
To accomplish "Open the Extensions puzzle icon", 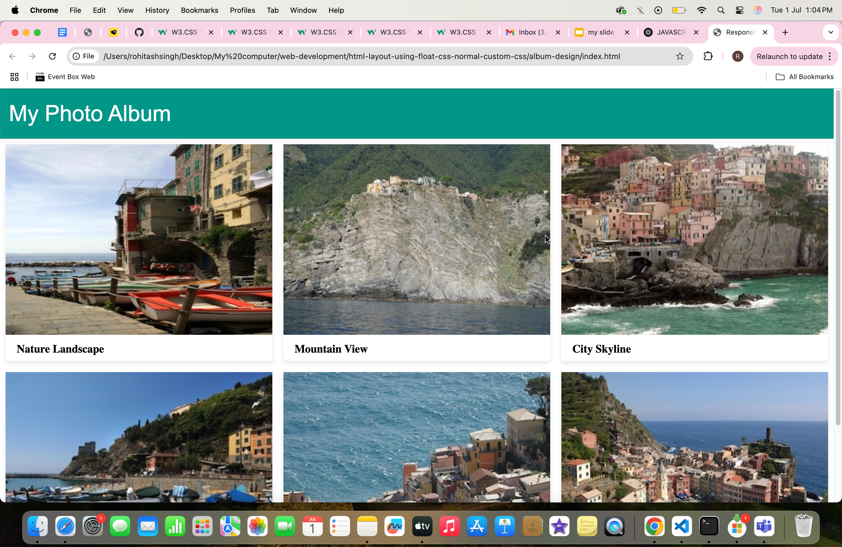I will [x=708, y=56].
